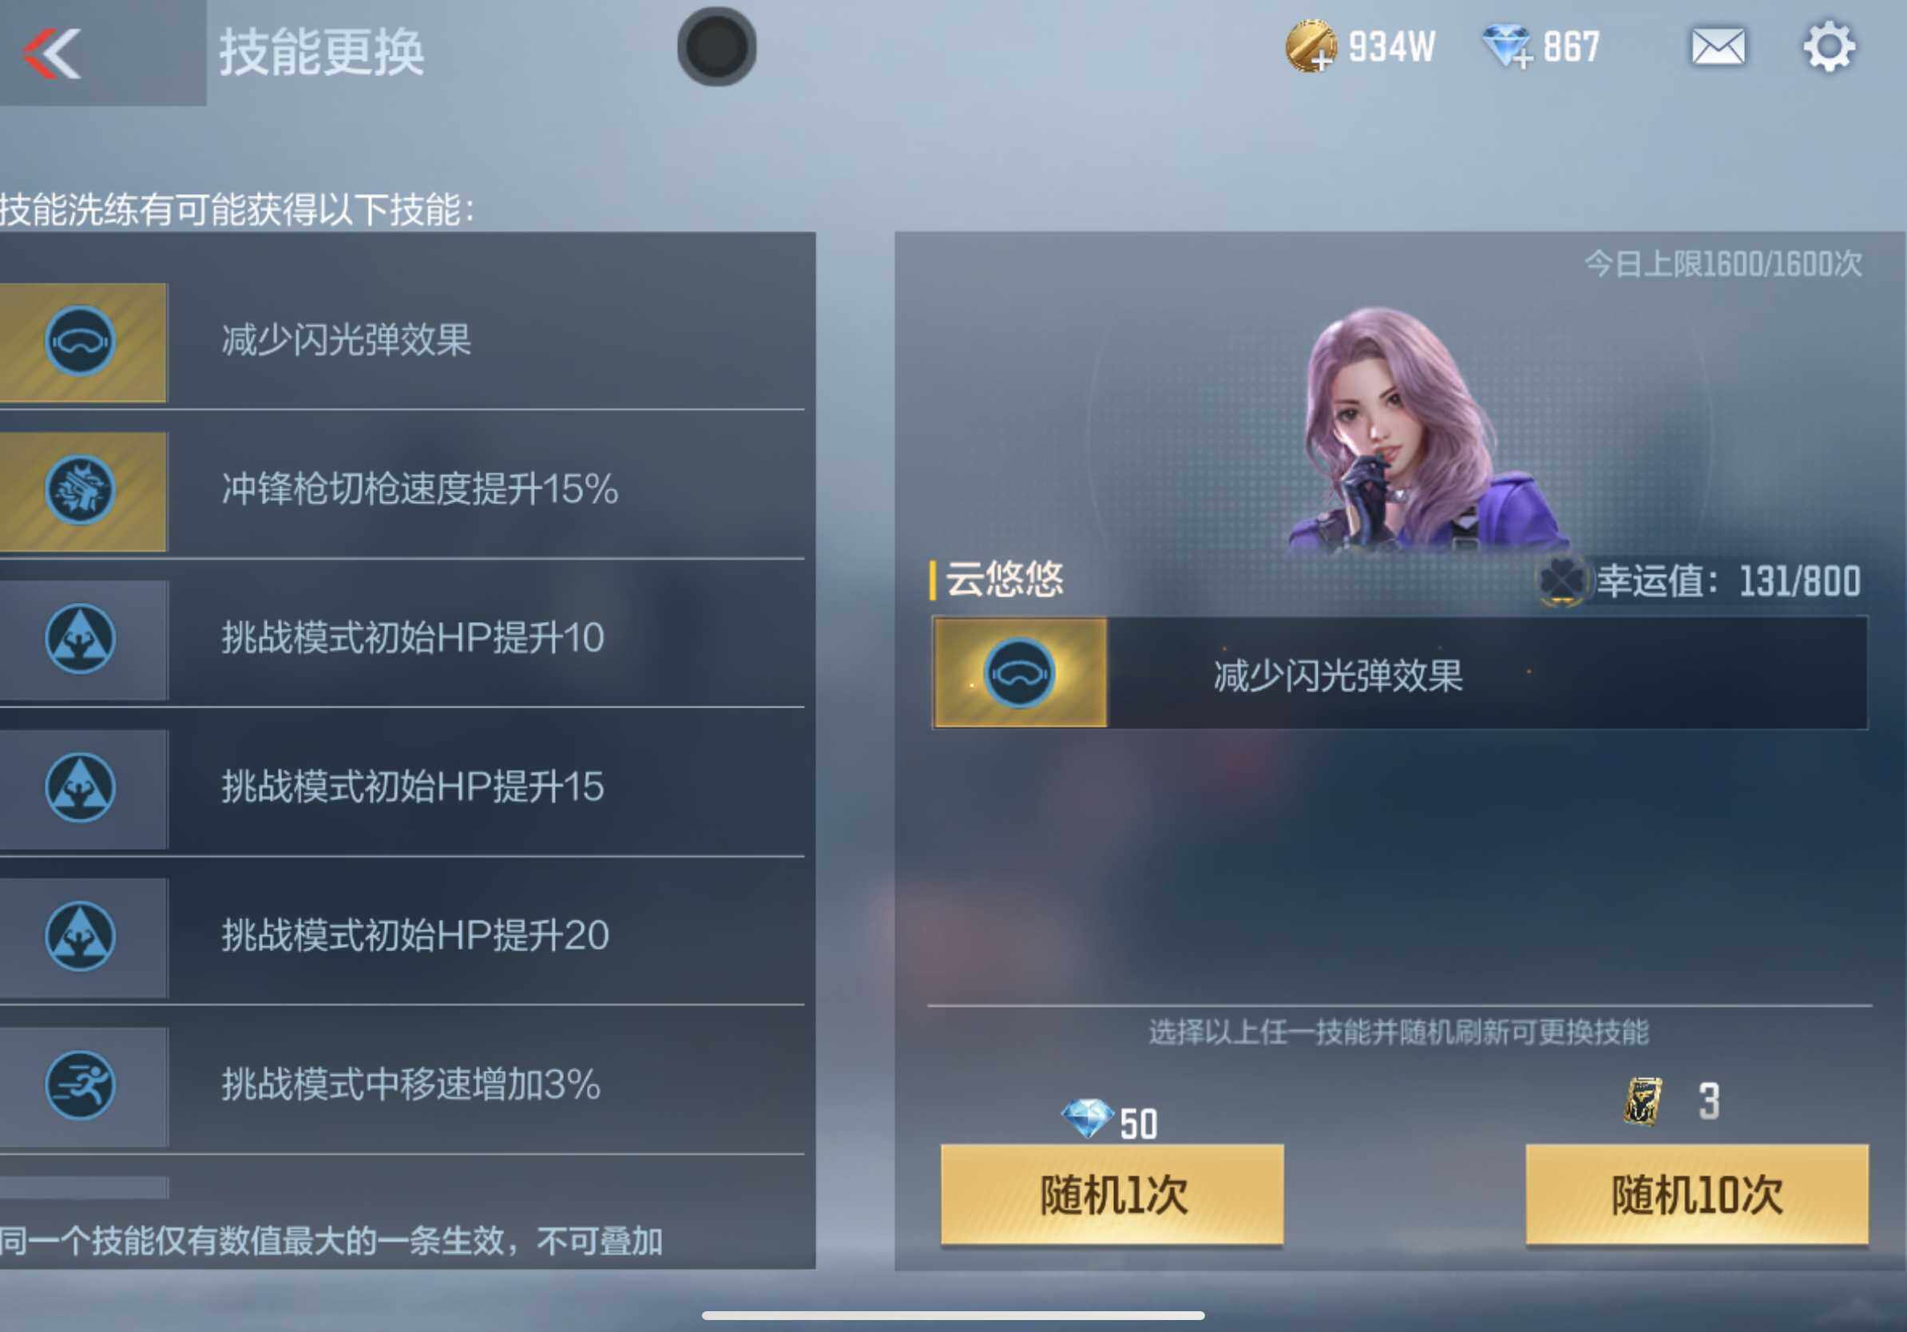Click the 随机10次 button
The height and width of the screenshot is (1332, 1907).
(x=1697, y=1194)
